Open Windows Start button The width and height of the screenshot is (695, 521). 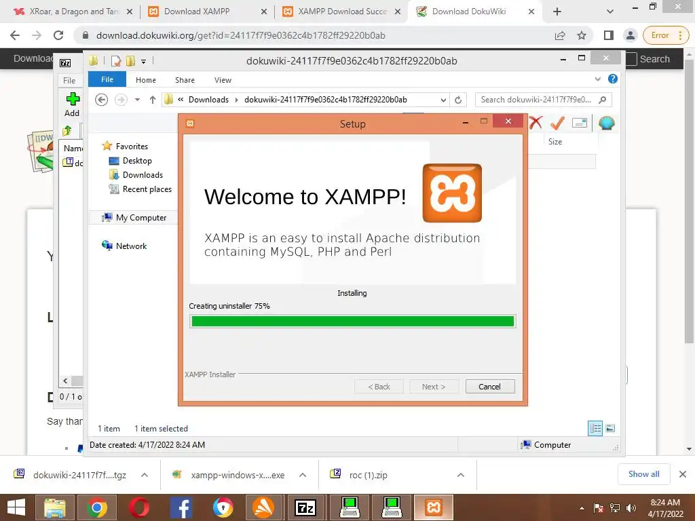click(16, 507)
